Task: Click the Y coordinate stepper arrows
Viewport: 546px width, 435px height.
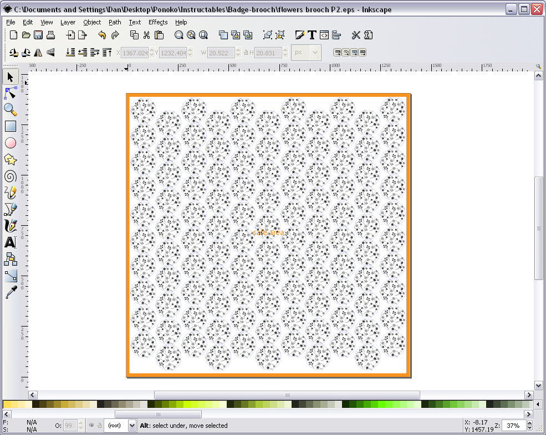Action: (190, 53)
